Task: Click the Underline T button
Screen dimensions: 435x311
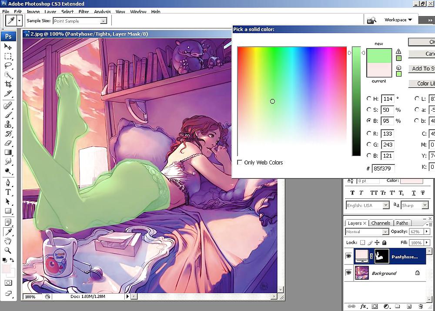Action: [x=413, y=193]
